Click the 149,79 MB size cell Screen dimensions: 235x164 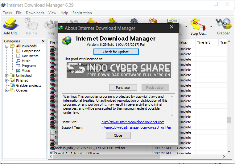coord(163,148)
